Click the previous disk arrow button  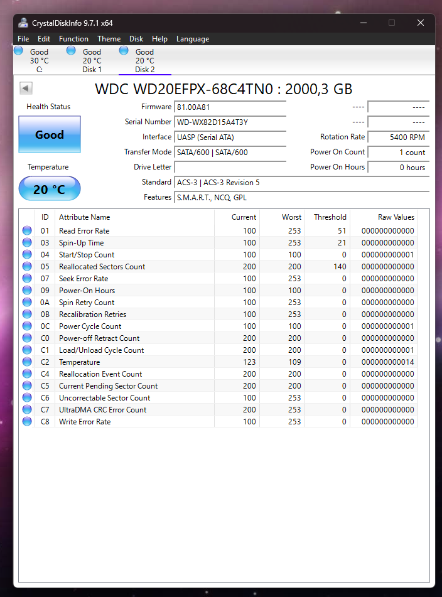26,89
